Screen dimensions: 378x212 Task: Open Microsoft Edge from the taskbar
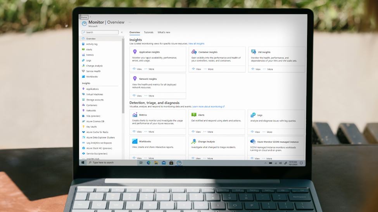[148, 163]
